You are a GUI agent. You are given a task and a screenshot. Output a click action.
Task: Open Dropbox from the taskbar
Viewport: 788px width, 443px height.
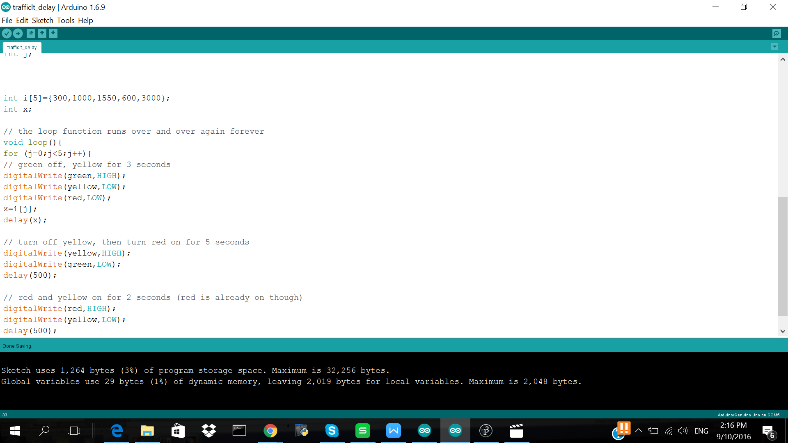pos(208,431)
